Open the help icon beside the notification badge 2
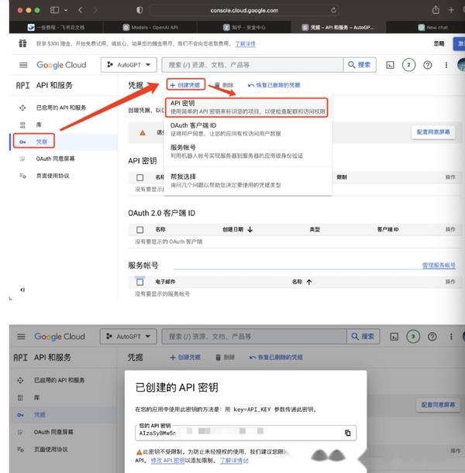Image resolution: width=465 pixels, height=473 pixels. [427, 65]
